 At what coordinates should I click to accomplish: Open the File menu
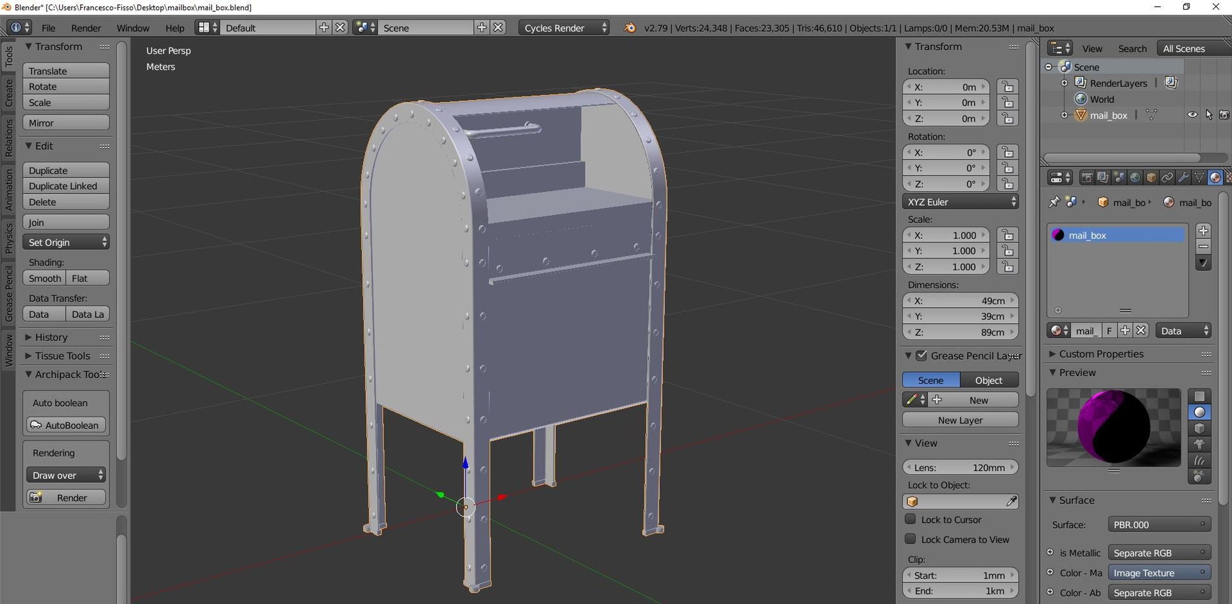pyautogui.click(x=48, y=28)
